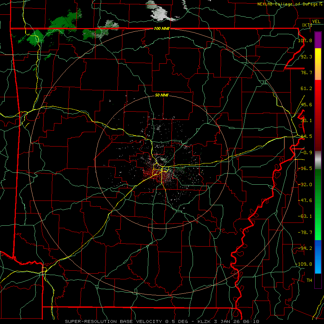
Task: Click the "76.7" scale value
Action: pos(306,72)
